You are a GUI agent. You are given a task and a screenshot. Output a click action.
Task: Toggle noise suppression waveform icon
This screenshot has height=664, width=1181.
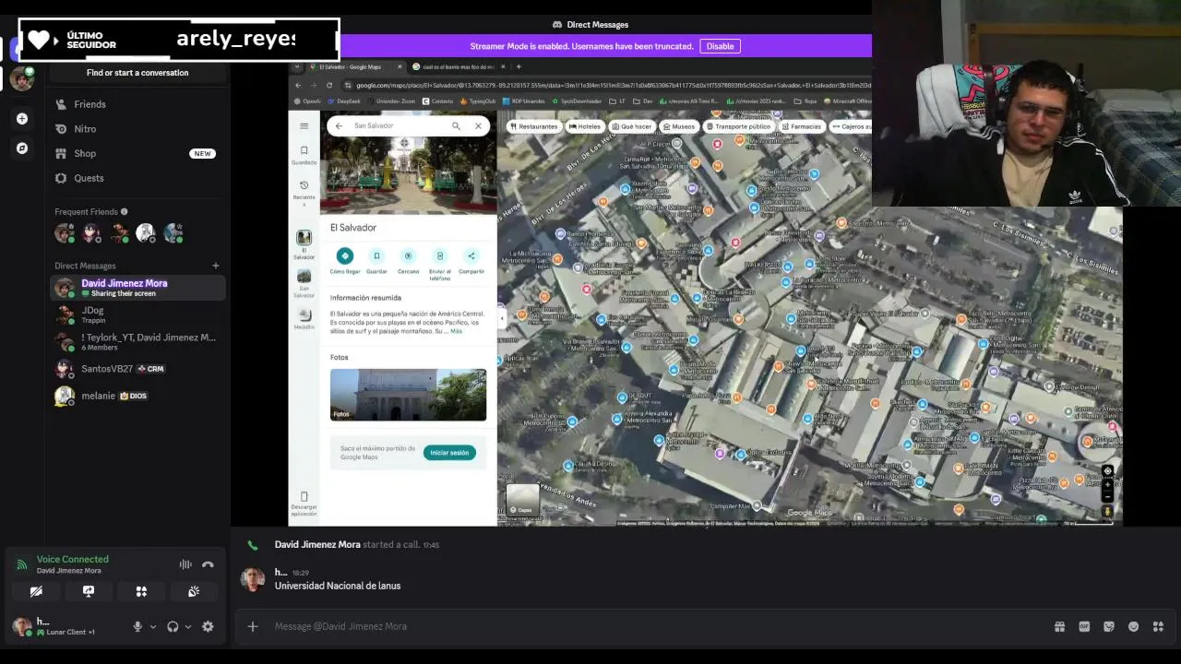click(185, 564)
